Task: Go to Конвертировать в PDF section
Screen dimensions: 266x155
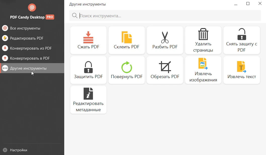Action: (x=32, y=58)
